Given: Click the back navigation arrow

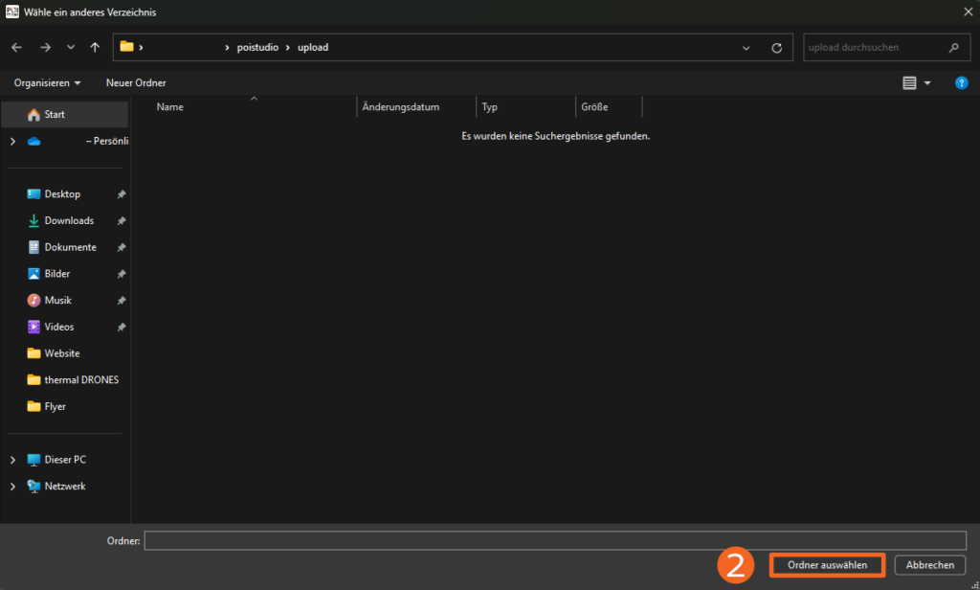Looking at the screenshot, I should click(16, 47).
